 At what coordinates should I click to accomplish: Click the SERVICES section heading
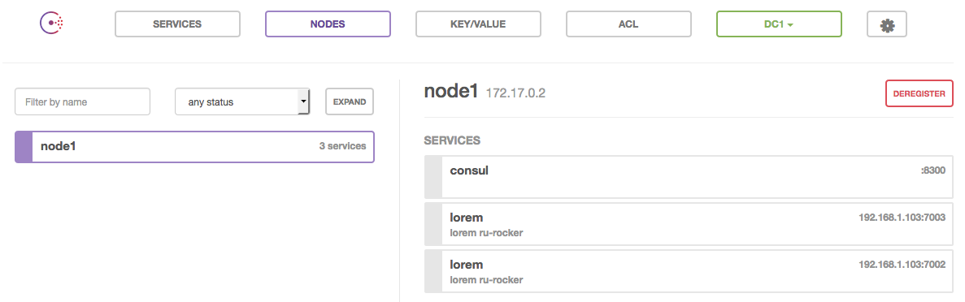coord(452,140)
